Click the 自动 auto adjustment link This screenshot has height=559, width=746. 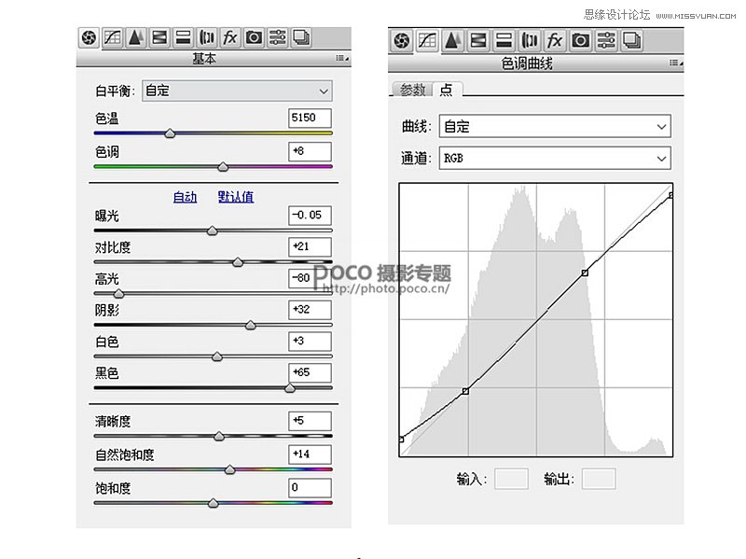[185, 197]
